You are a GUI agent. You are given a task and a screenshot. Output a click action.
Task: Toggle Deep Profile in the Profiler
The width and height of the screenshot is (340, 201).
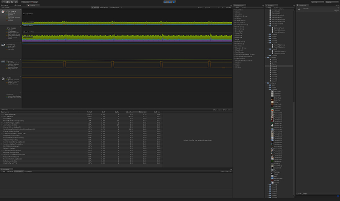[104, 8]
